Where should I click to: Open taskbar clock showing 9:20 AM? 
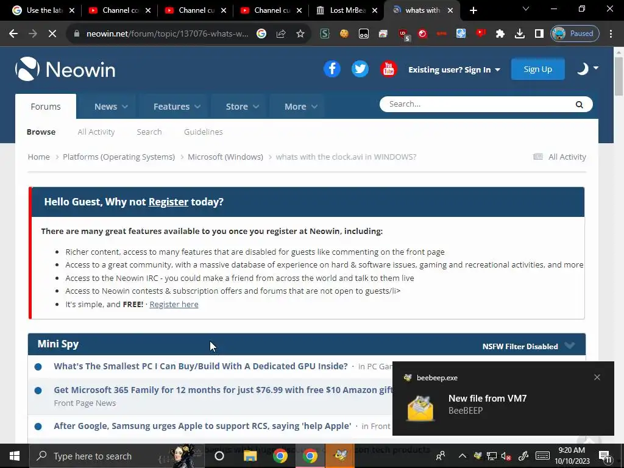click(572, 456)
